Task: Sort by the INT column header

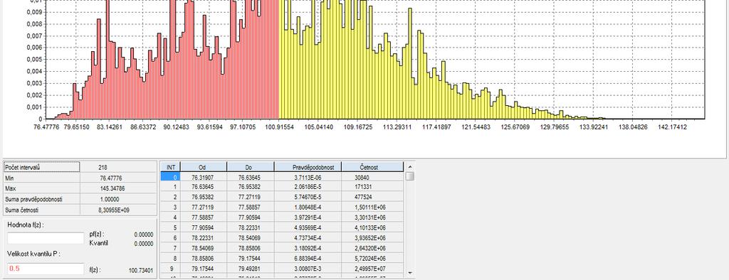Action: (x=171, y=167)
